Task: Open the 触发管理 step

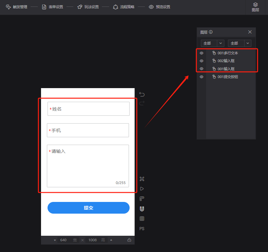Action: click(x=17, y=7)
